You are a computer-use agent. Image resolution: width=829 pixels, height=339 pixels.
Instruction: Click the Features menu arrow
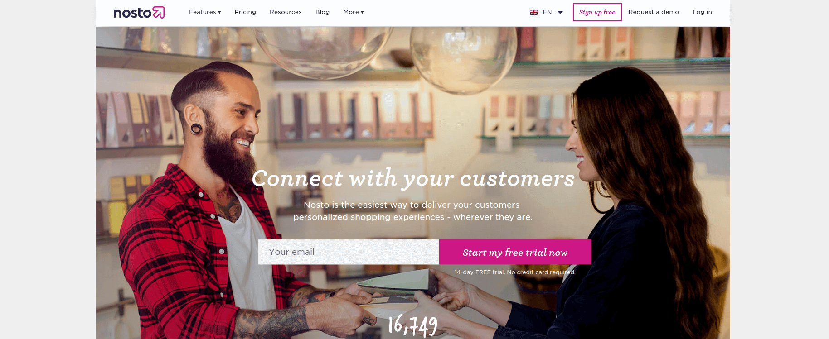pyautogui.click(x=219, y=12)
